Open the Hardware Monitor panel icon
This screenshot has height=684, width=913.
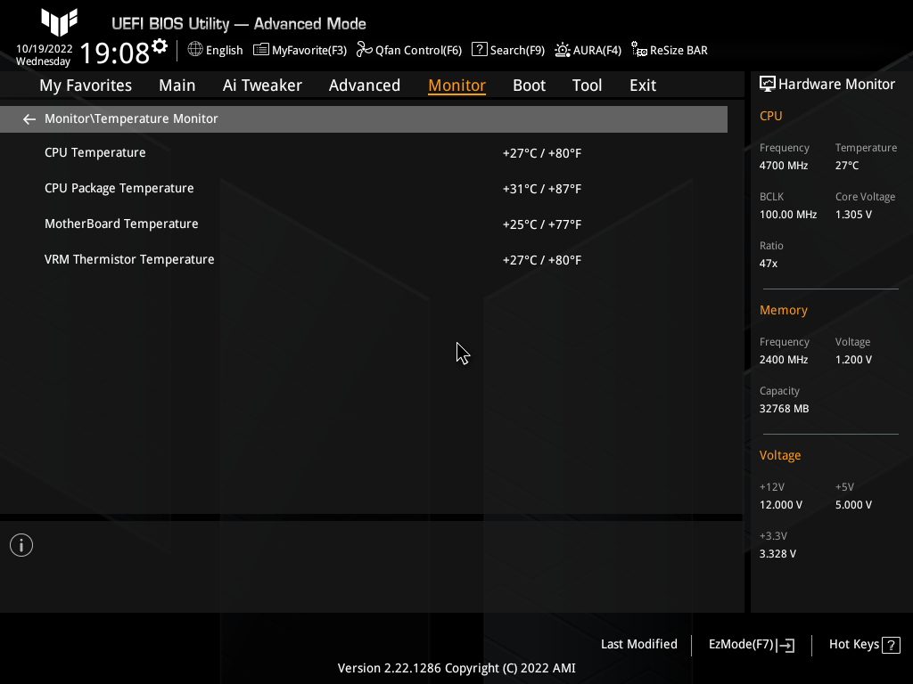768,83
